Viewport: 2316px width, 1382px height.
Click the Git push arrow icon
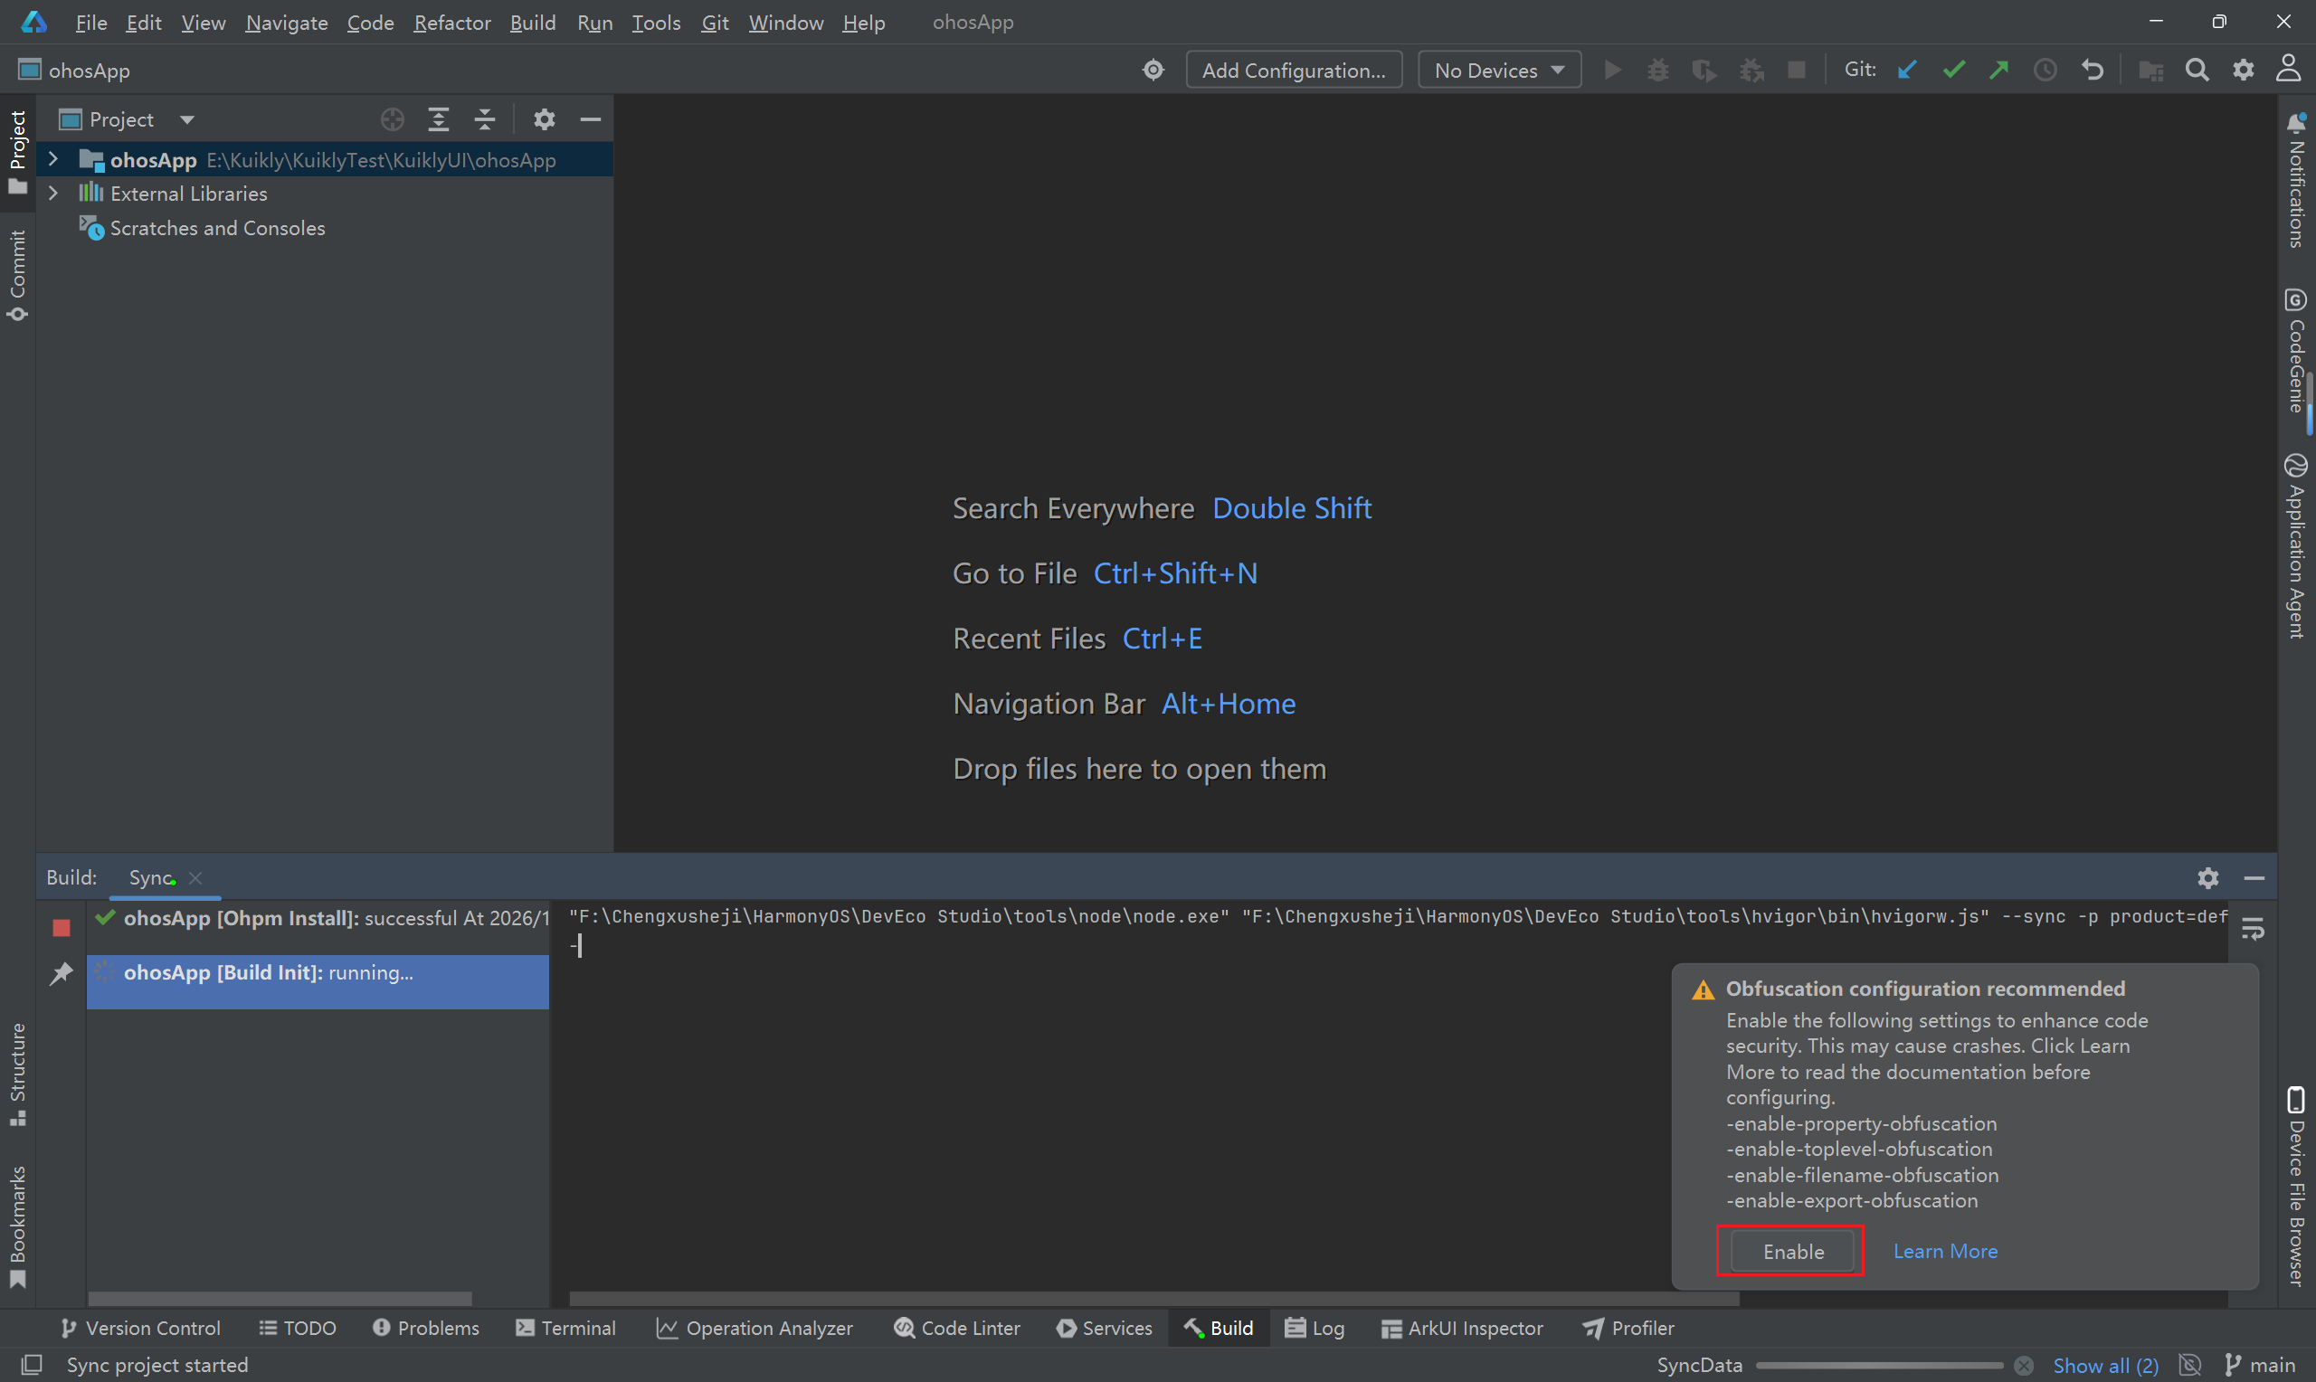click(1999, 71)
